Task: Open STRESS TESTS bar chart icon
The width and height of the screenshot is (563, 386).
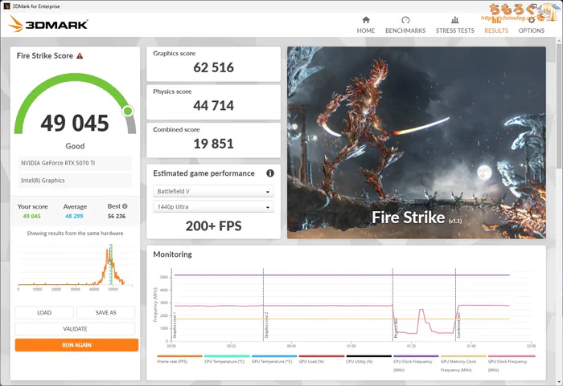Action: pyautogui.click(x=454, y=20)
